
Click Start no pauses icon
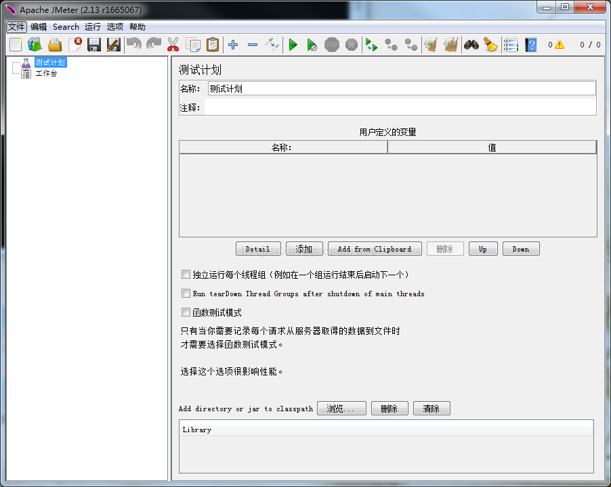[312, 45]
